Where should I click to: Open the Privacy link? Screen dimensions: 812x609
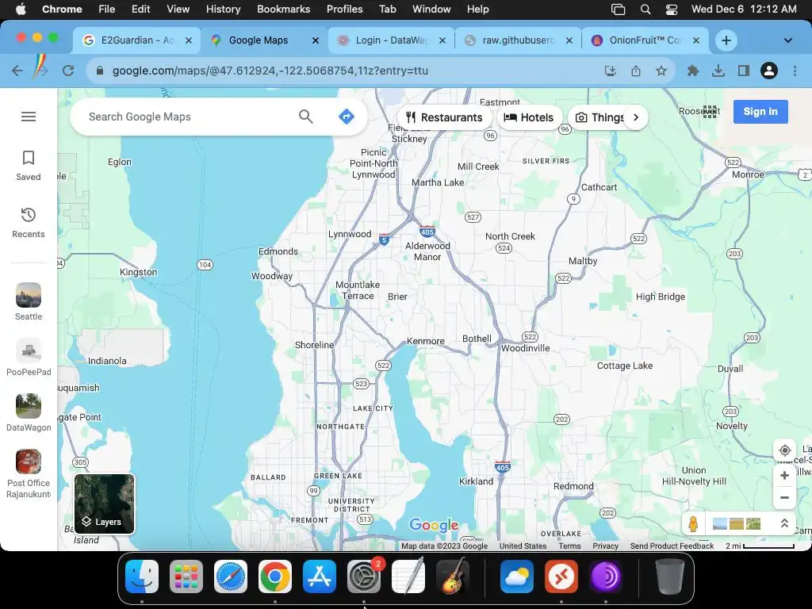[605, 546]
